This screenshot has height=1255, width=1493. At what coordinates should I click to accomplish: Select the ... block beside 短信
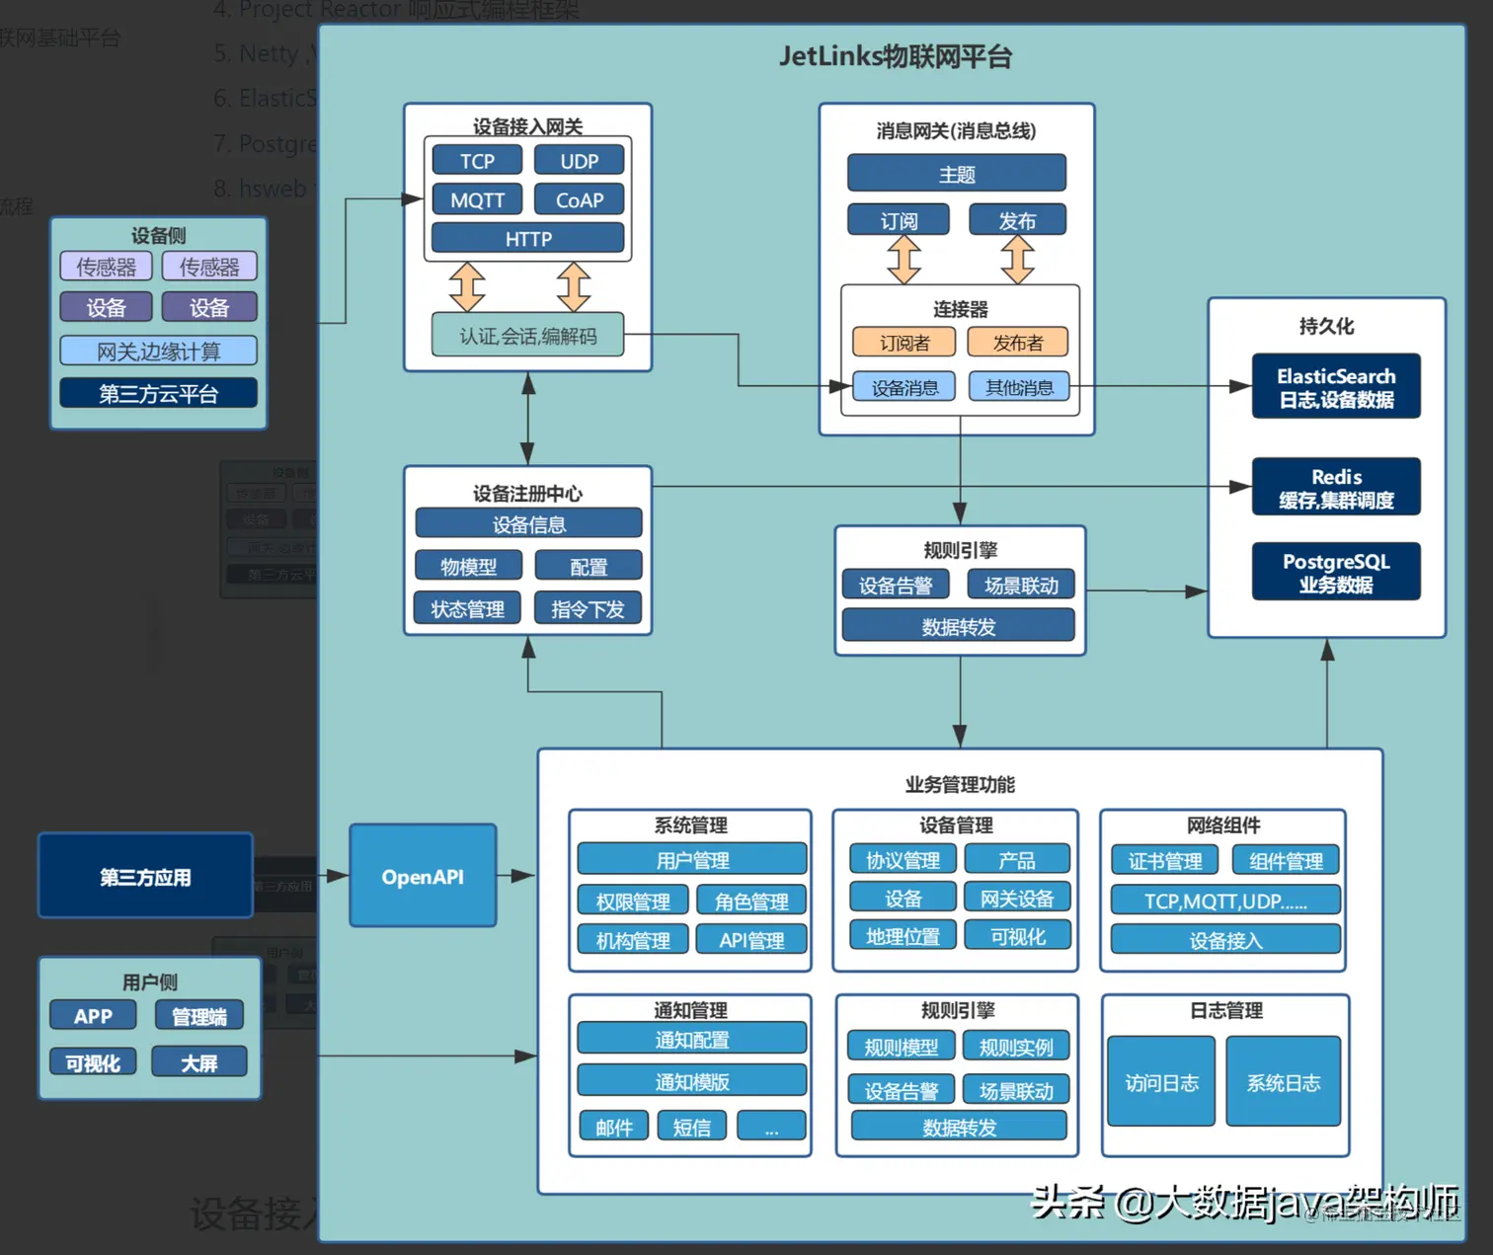[771, 1127]
